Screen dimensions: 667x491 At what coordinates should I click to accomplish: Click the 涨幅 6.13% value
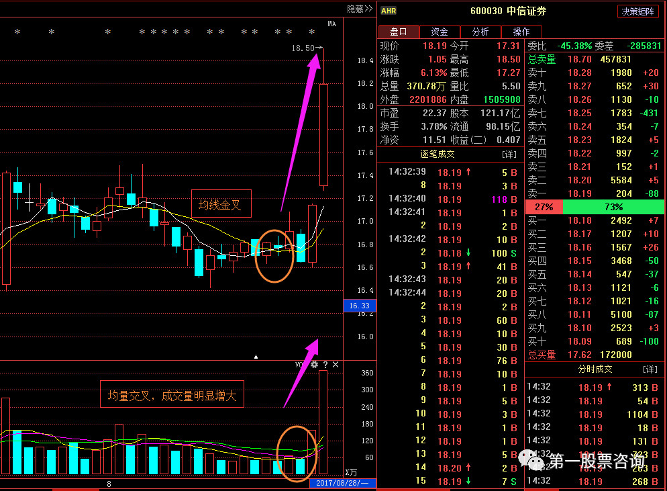point(433,73)
